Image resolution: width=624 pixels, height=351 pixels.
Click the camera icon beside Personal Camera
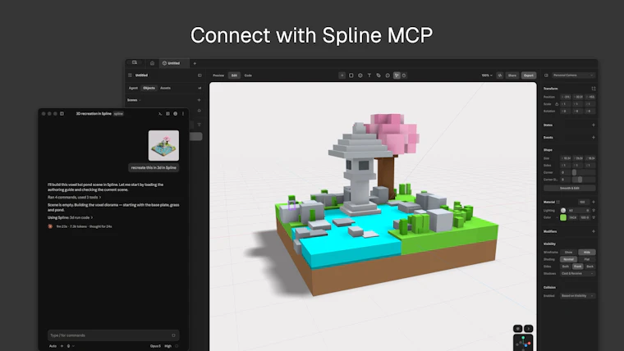coord(546,75)
